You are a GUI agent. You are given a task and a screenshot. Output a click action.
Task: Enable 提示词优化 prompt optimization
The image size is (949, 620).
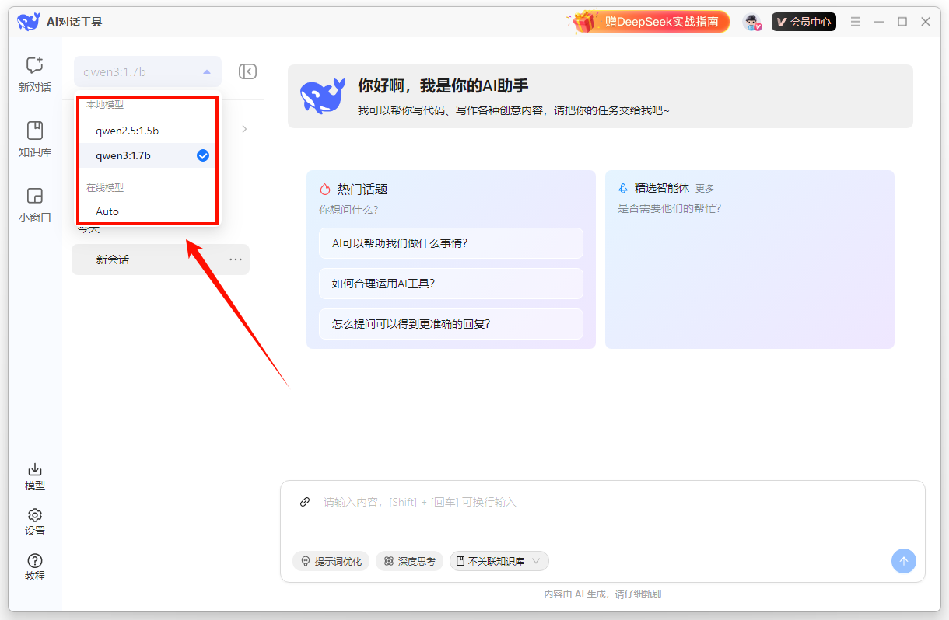(x=331, y=561)
